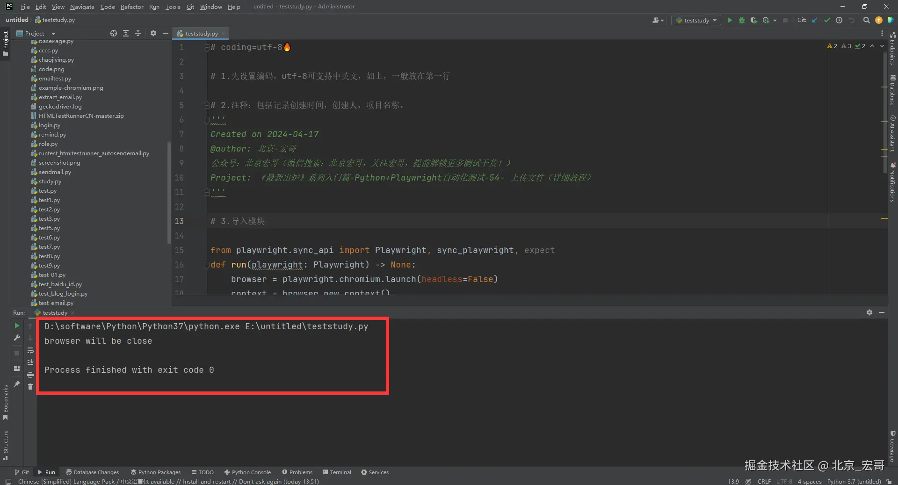Screen dimensions: 898x485
Task: Toggle scroll-to-end in the Run console
Action: 30,362
